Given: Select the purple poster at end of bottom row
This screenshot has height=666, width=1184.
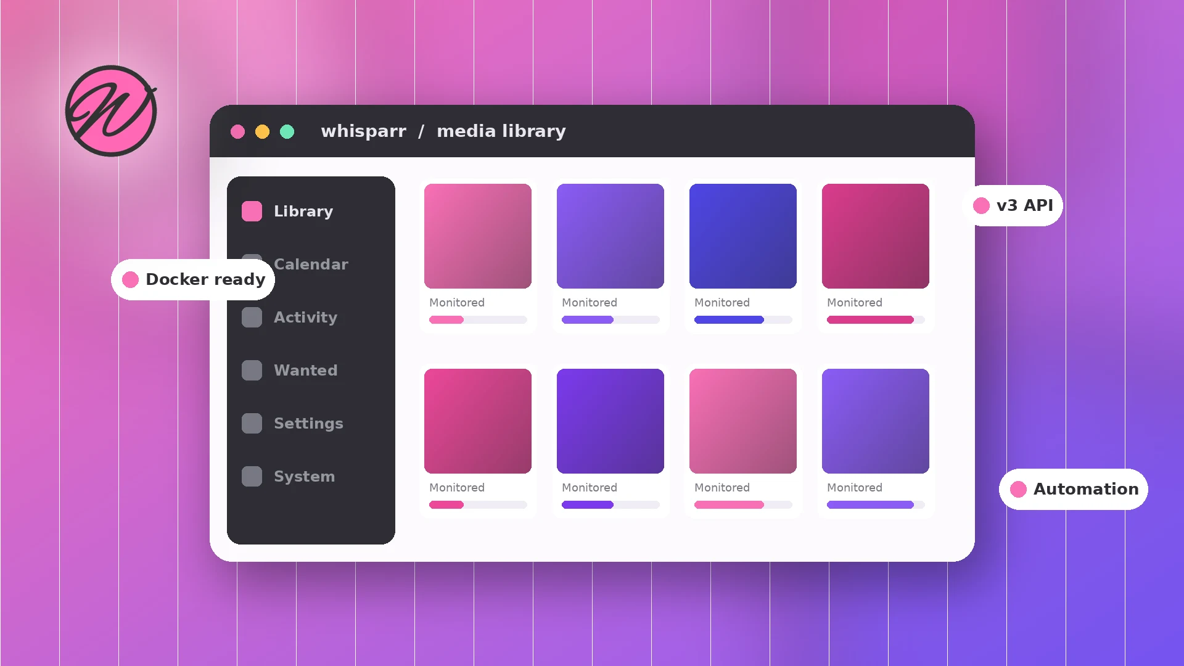Looking at the screenshot, I should click(876, 421).
